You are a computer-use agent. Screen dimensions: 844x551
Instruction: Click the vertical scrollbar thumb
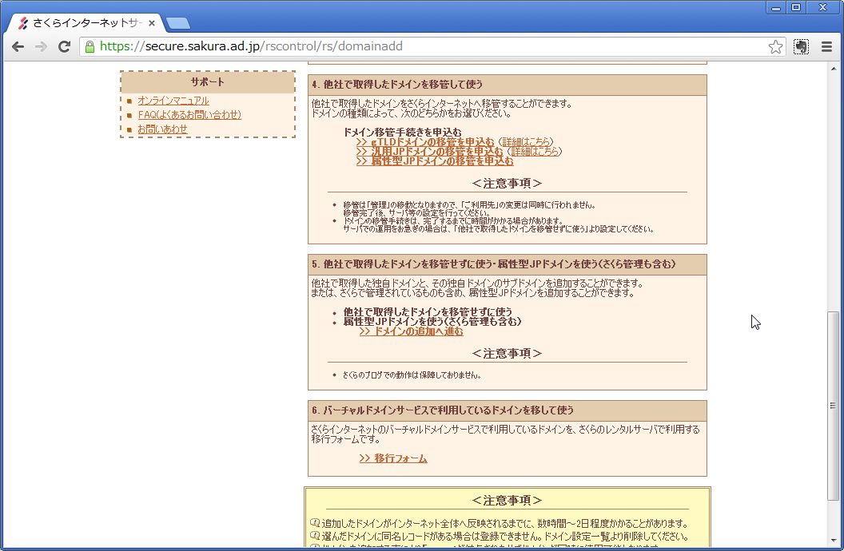click(x=834, y=406)
